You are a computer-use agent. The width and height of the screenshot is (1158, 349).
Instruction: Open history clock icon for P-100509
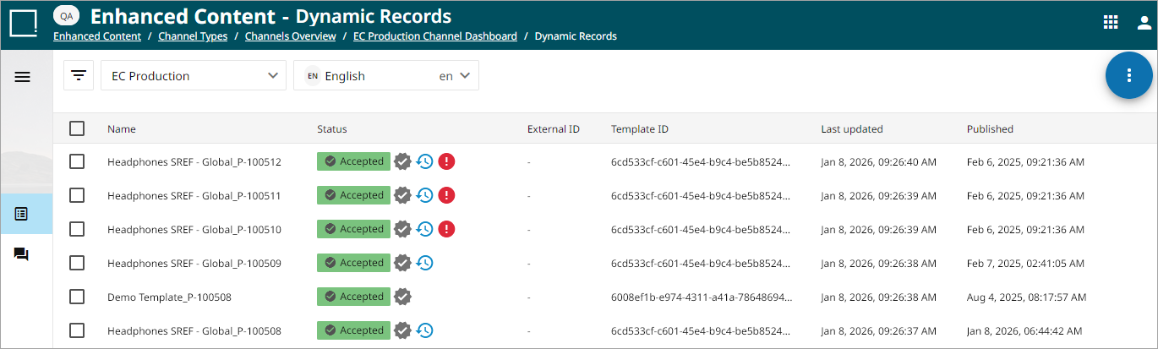click(x=424, y=263)
